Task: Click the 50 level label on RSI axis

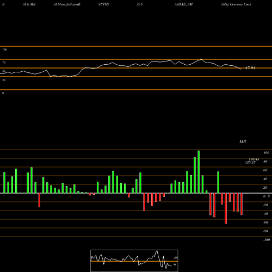Action: (x=4, y=71)
